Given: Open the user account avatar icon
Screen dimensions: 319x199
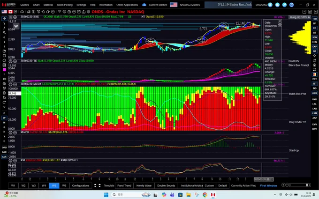Looking at the screenshot, I should [x=270, y=5].
